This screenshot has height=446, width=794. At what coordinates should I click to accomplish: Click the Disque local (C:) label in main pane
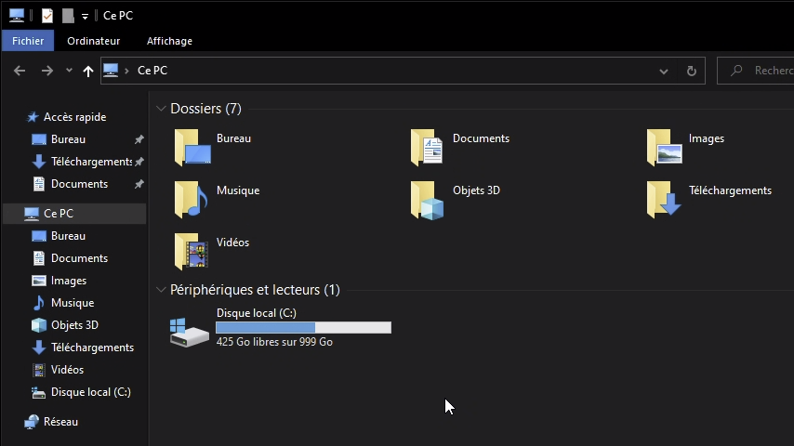257,313
